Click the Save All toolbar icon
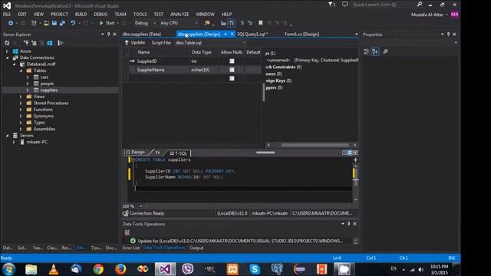The height and width of the screenshot is (276, 491). [x=62, y=23]
